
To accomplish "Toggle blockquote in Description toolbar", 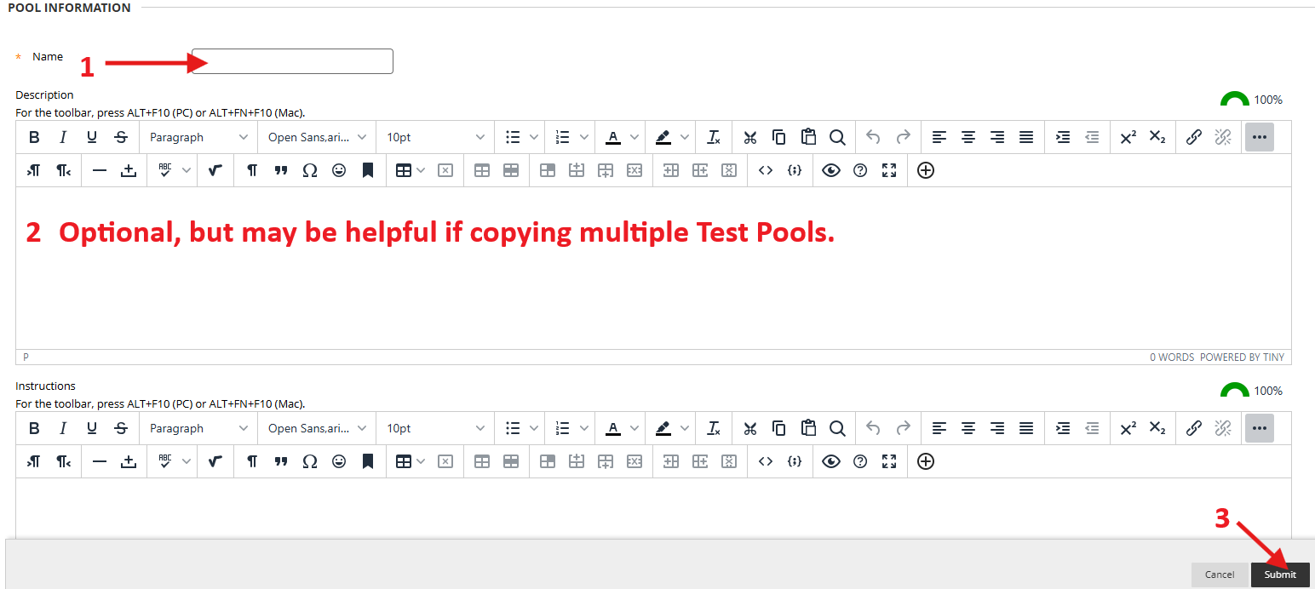I will 281,170.
